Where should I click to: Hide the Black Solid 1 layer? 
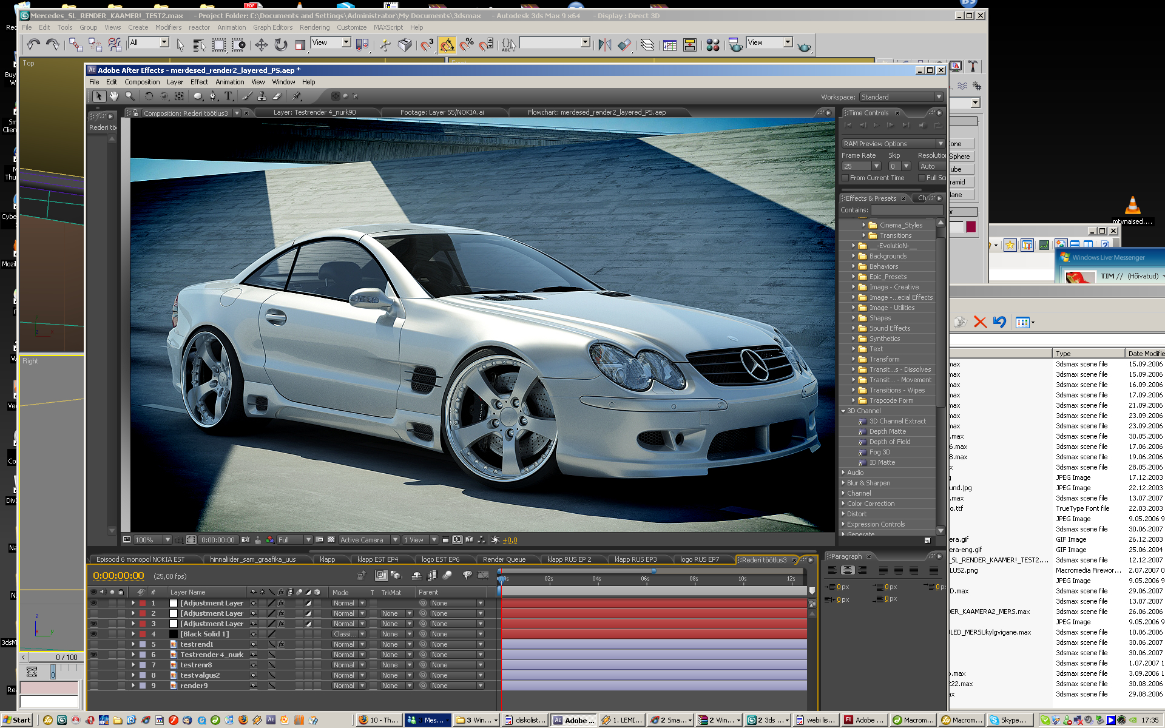tap(93, 634)
